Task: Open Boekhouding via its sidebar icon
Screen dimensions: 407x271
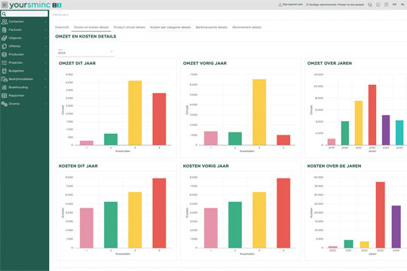Action: 5,87
